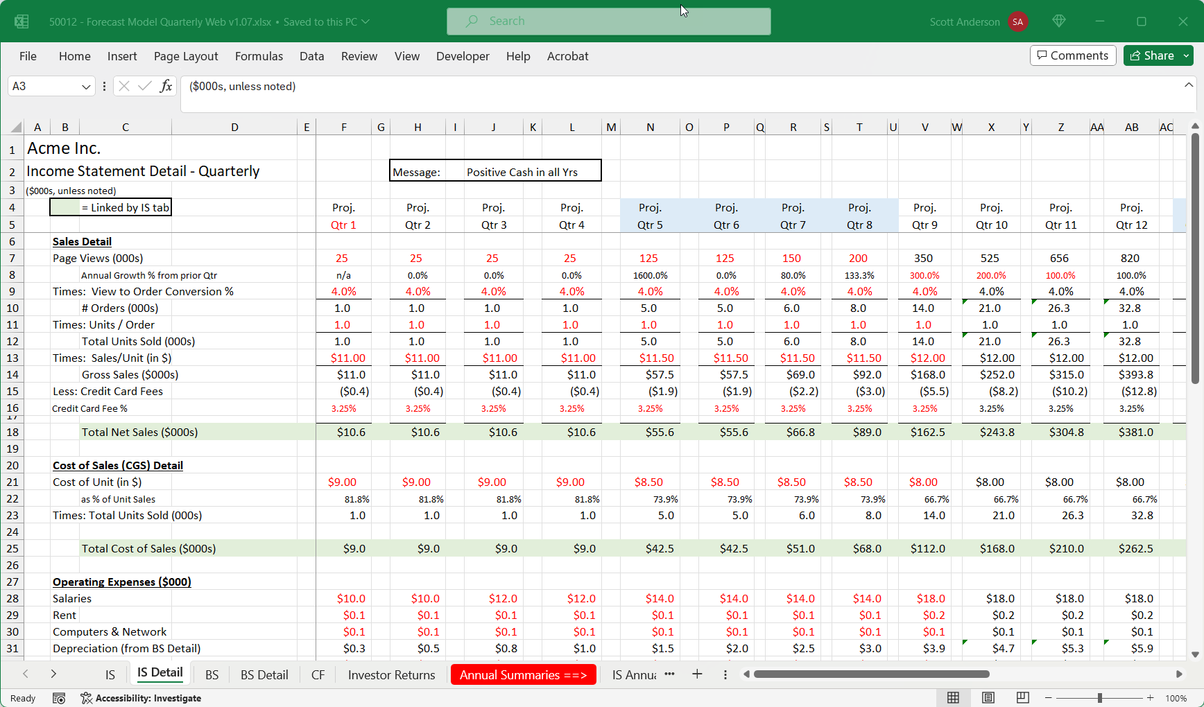Click Select All triangle corner of grid
Screen dimensions: 1204x707
coord(15,128)
